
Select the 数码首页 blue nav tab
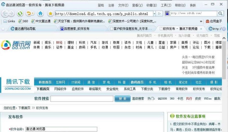137,82
